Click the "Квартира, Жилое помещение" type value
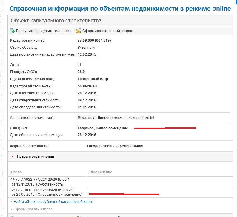Viewport: 237px width, 217px height. point(103,128)
